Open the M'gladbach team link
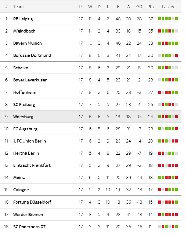 24,31
